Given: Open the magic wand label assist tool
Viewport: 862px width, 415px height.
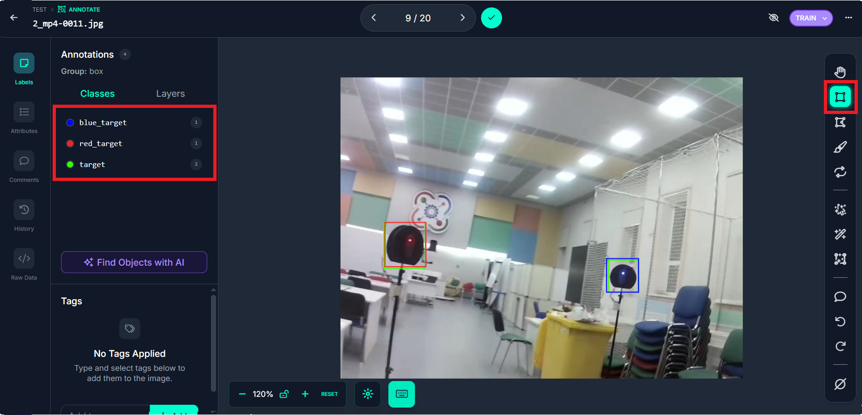Looking at the screenshot, I should tap(840, 234).
